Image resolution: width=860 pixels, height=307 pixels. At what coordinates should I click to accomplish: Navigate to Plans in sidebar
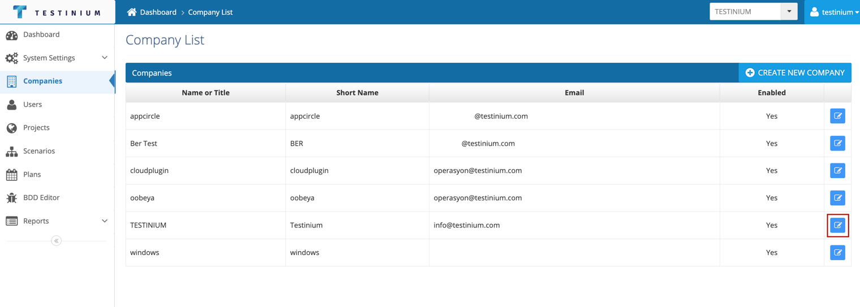click(58, 174)
